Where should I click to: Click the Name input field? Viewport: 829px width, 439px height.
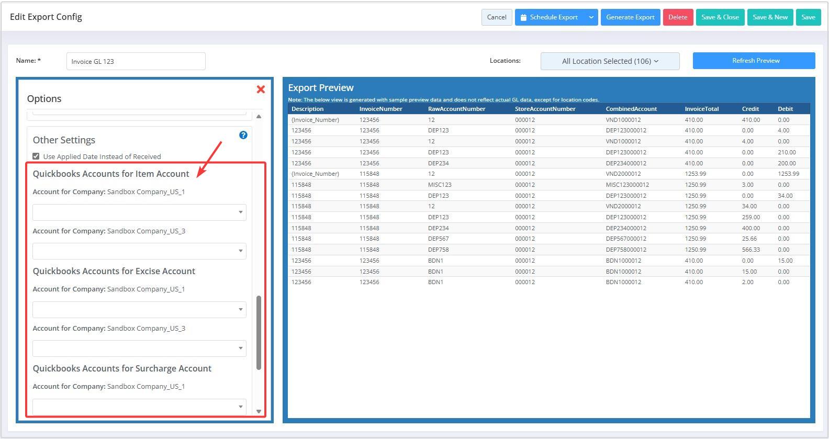(136, 61)
